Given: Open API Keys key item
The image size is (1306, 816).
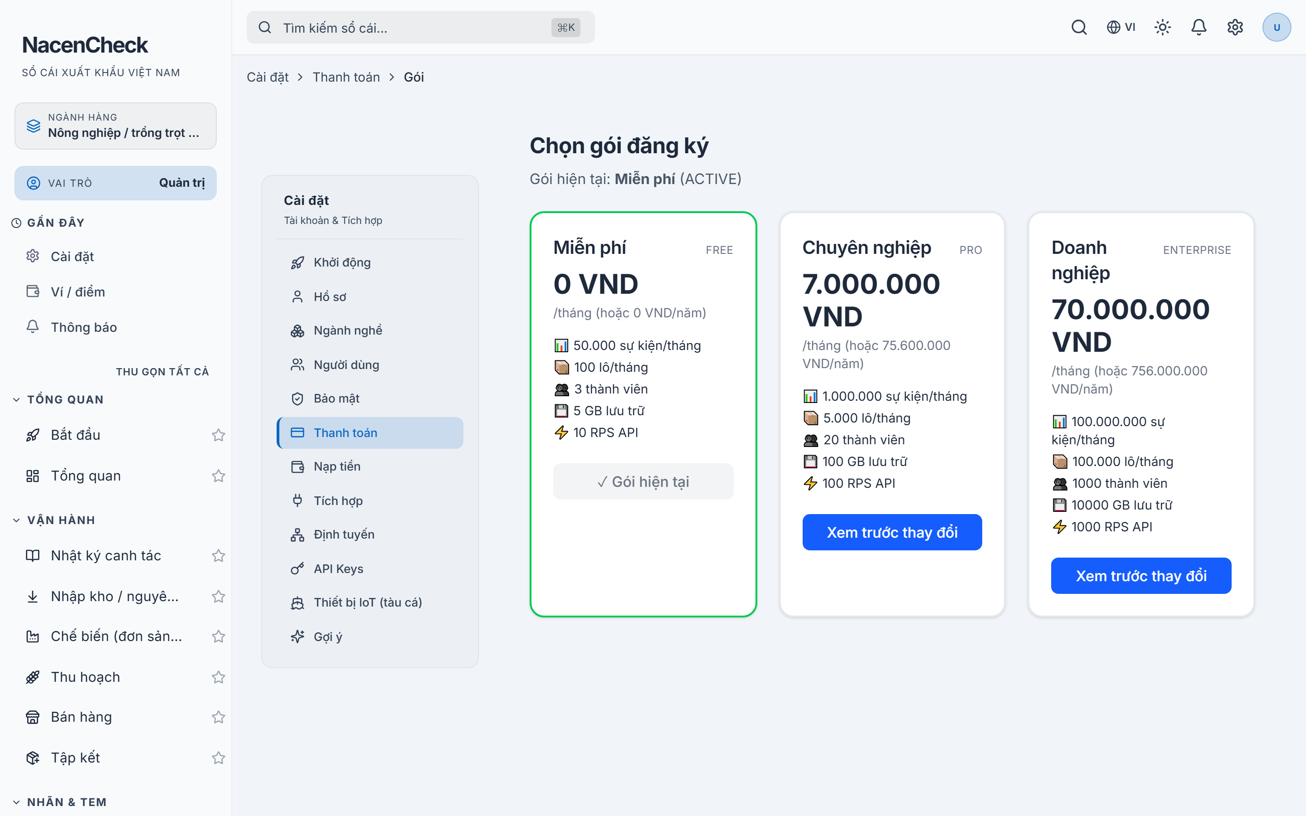Looking at the screenshot, I should click(x=370, y=569).
